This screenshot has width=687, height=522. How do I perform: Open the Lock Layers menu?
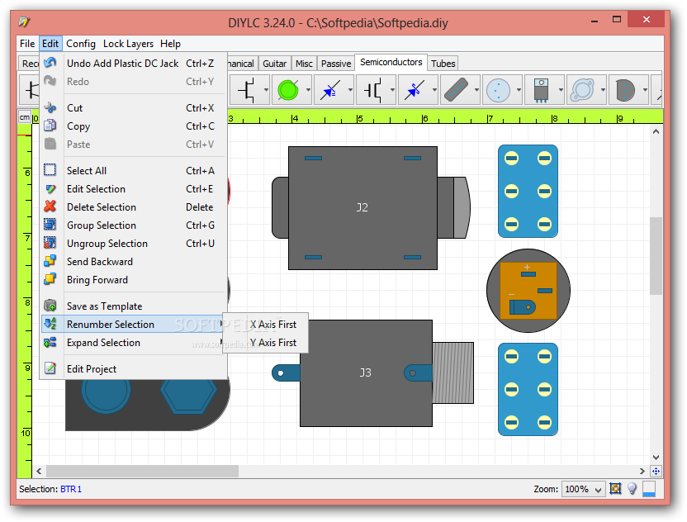pyautogui.click(x=128, y=44)
